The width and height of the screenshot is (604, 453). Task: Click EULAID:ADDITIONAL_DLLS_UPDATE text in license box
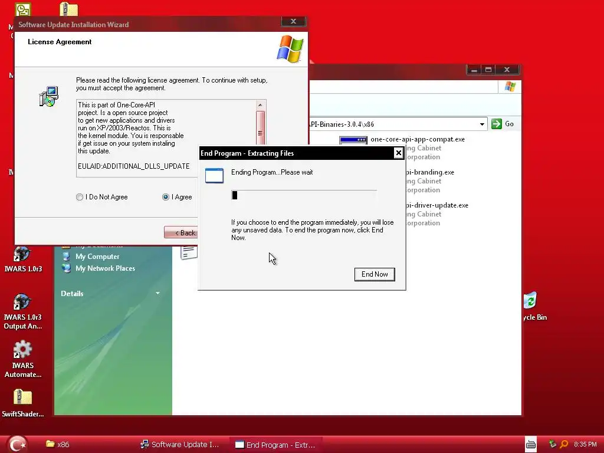point(134,166)
